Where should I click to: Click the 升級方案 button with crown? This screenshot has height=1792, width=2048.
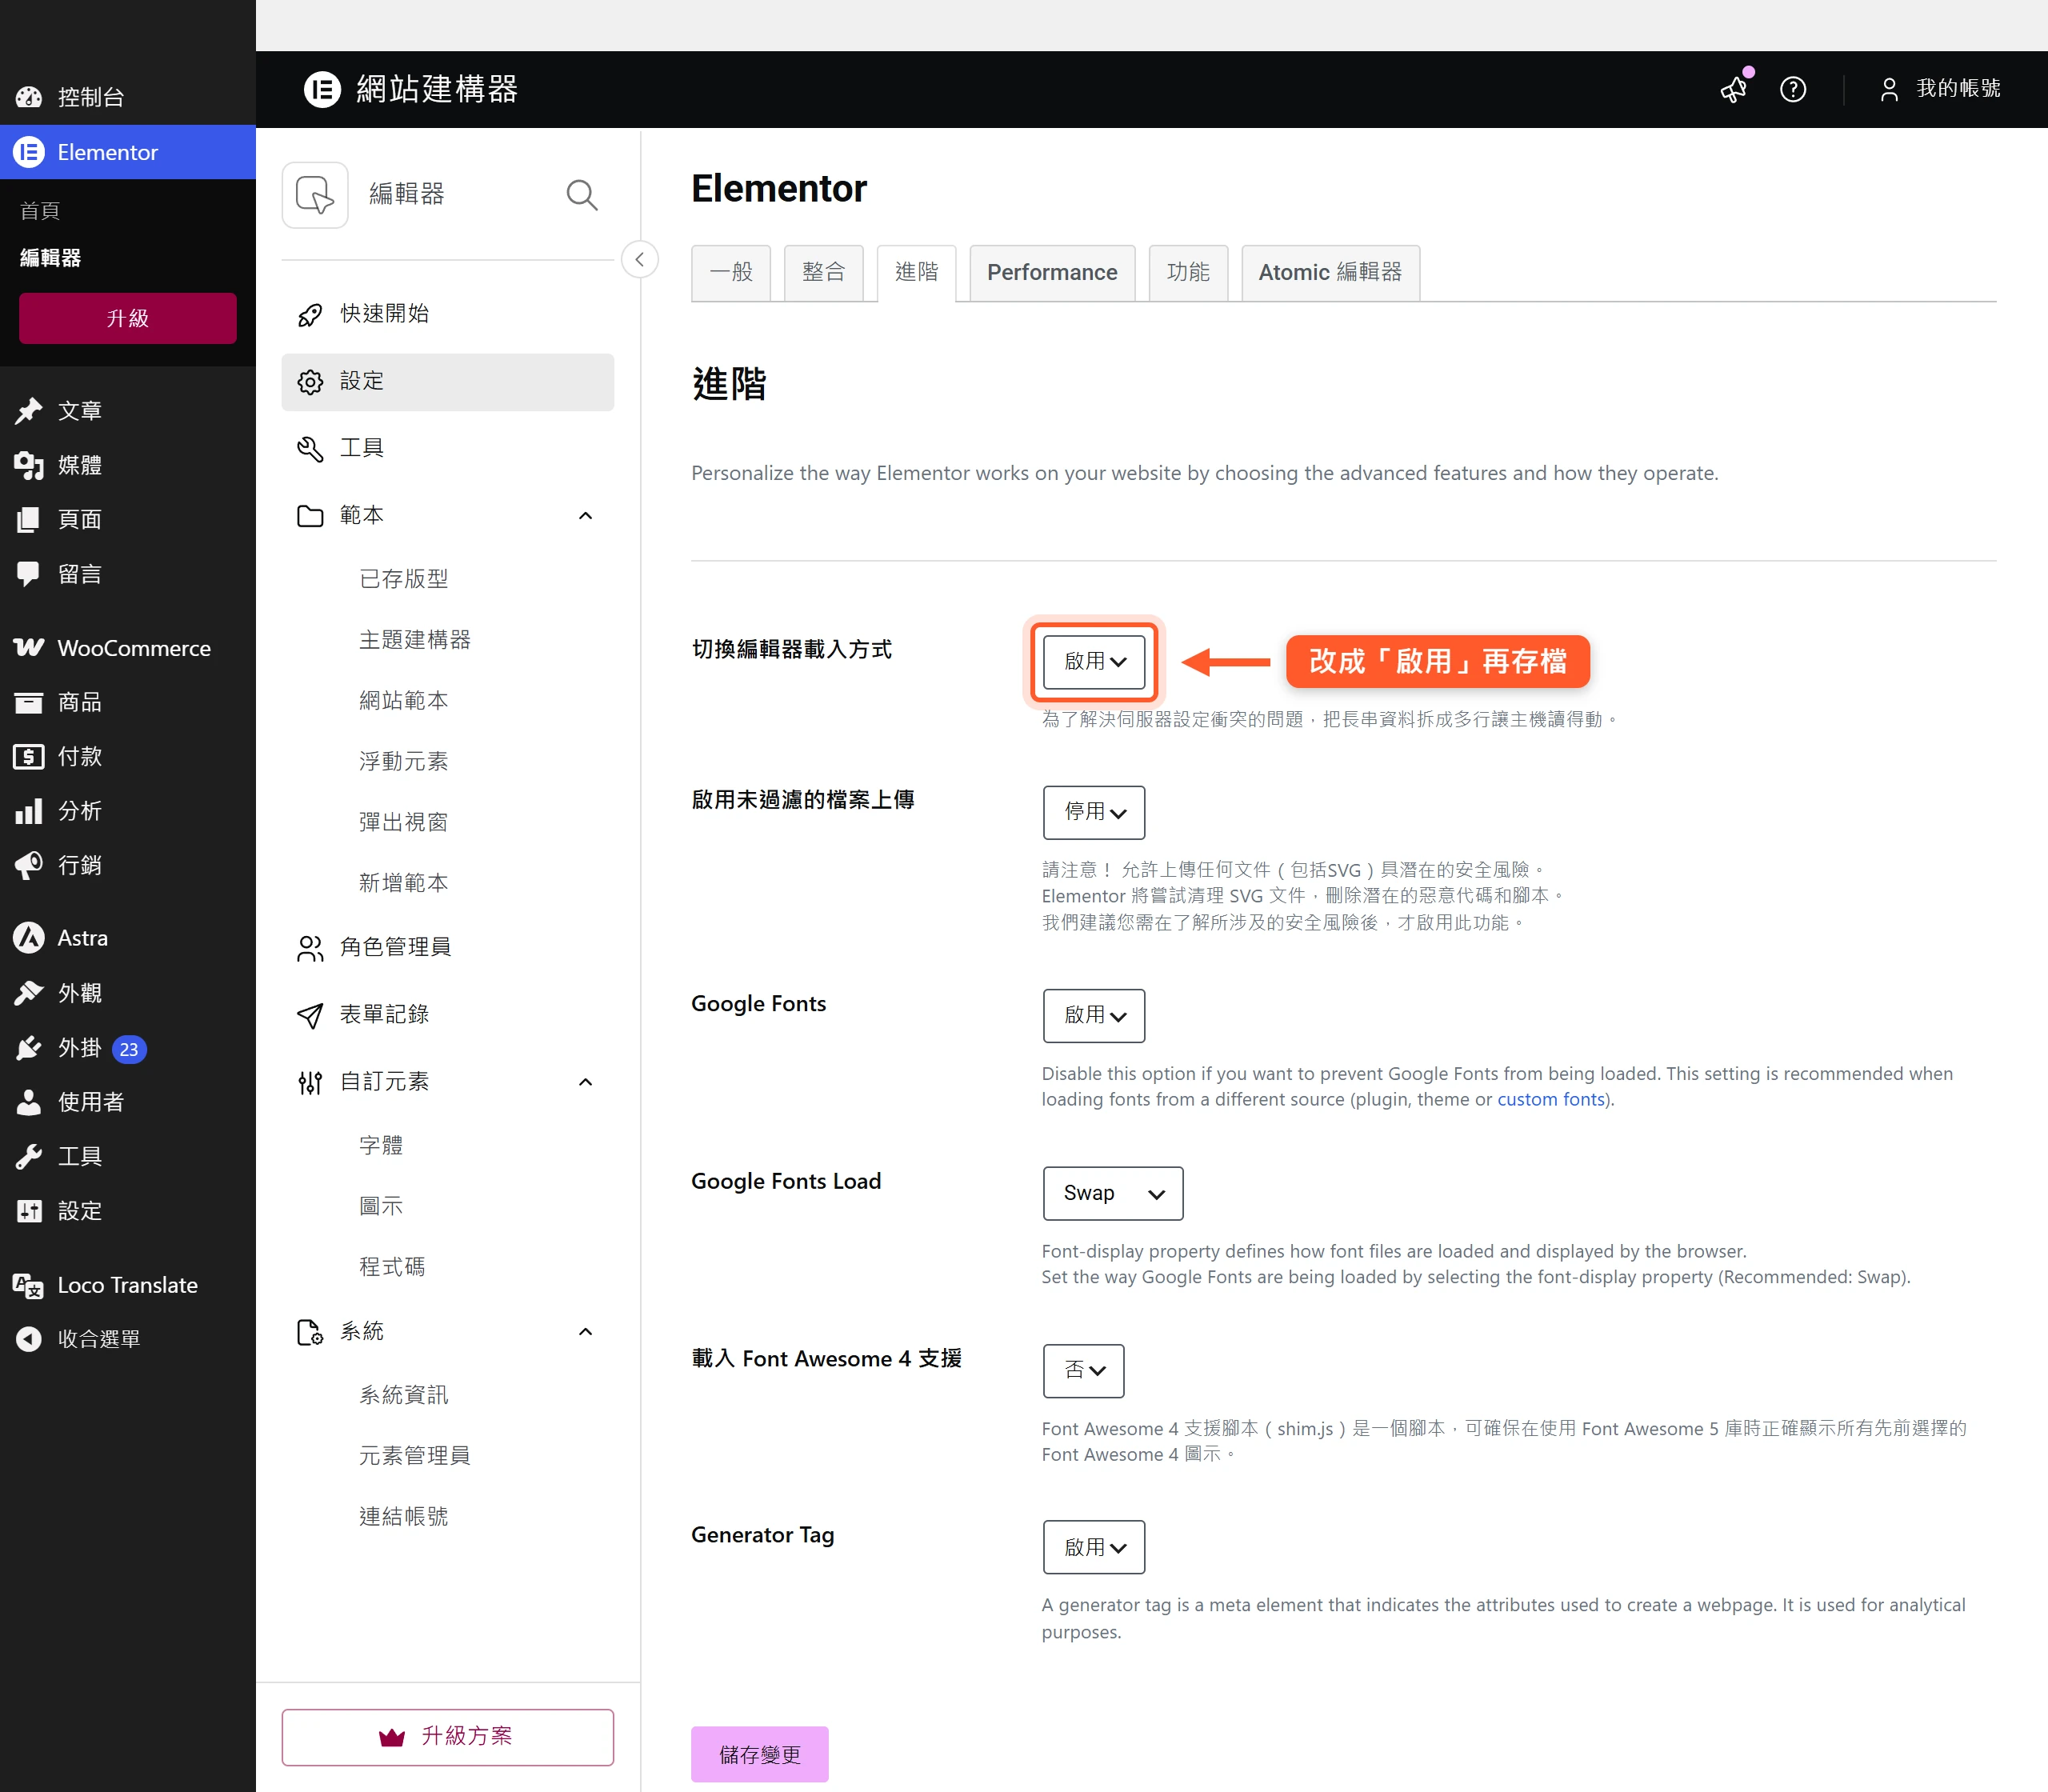[x=447, y=1737]
